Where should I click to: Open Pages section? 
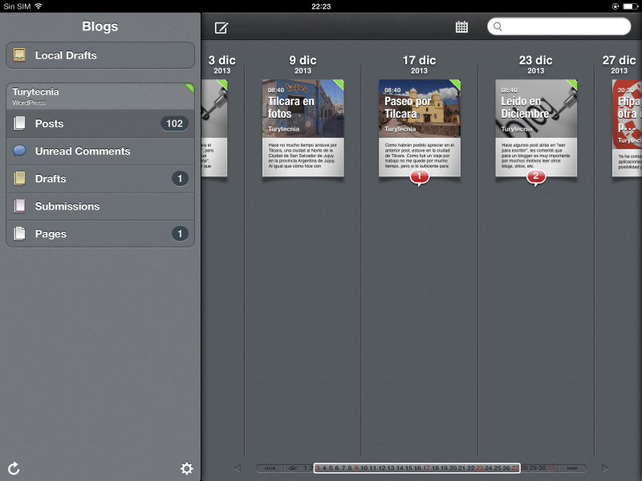point(100,233)
